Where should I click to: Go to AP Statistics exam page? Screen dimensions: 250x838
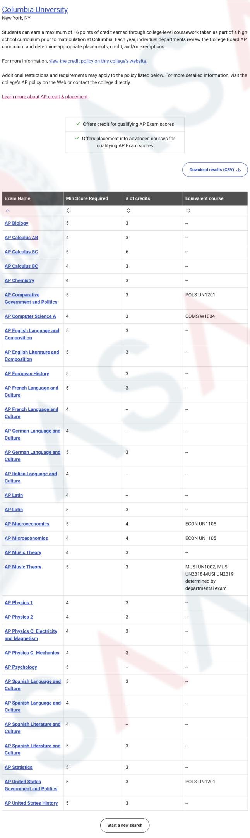19,768
